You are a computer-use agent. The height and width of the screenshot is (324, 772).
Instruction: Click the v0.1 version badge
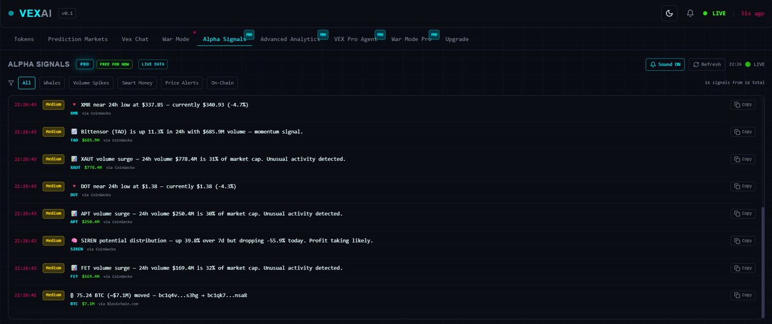[67, 13]
